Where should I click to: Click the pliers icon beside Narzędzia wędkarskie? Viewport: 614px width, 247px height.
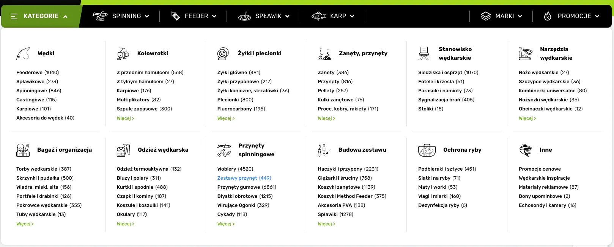(525, 54)
